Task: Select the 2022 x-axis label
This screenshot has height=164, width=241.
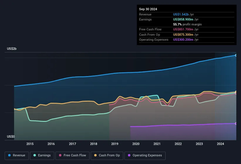Action: [178, 144]
